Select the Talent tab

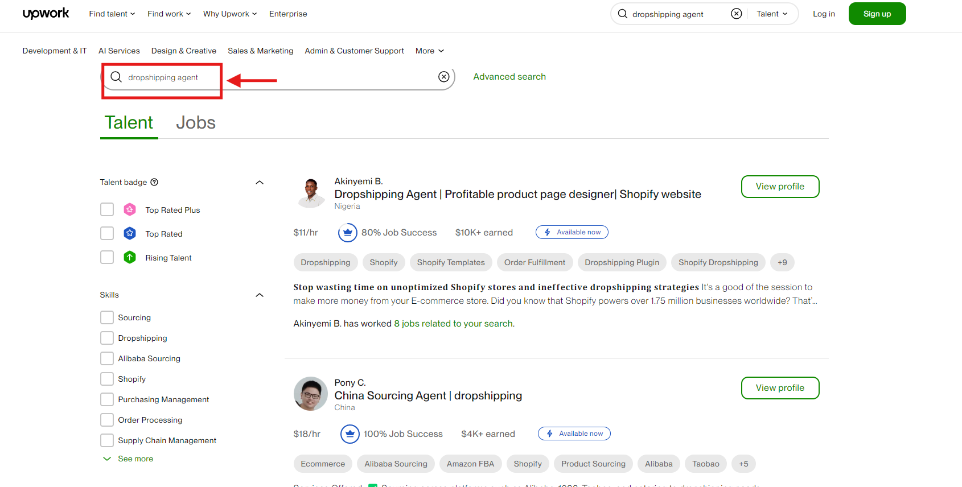click(x=129, y=123)
